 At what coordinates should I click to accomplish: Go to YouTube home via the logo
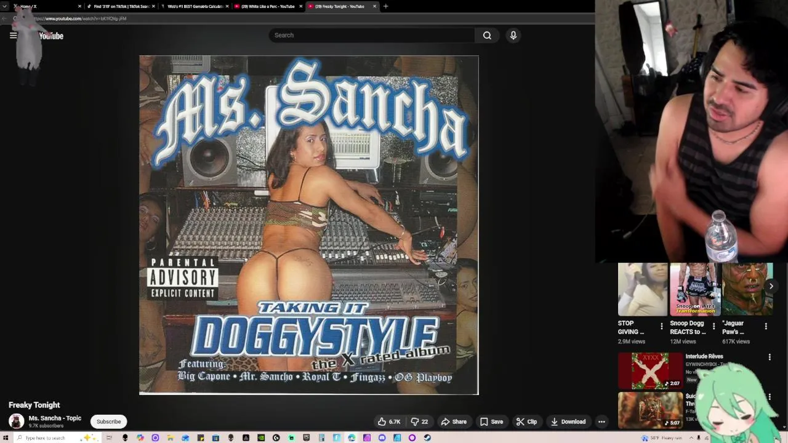(x=51, y=36)
